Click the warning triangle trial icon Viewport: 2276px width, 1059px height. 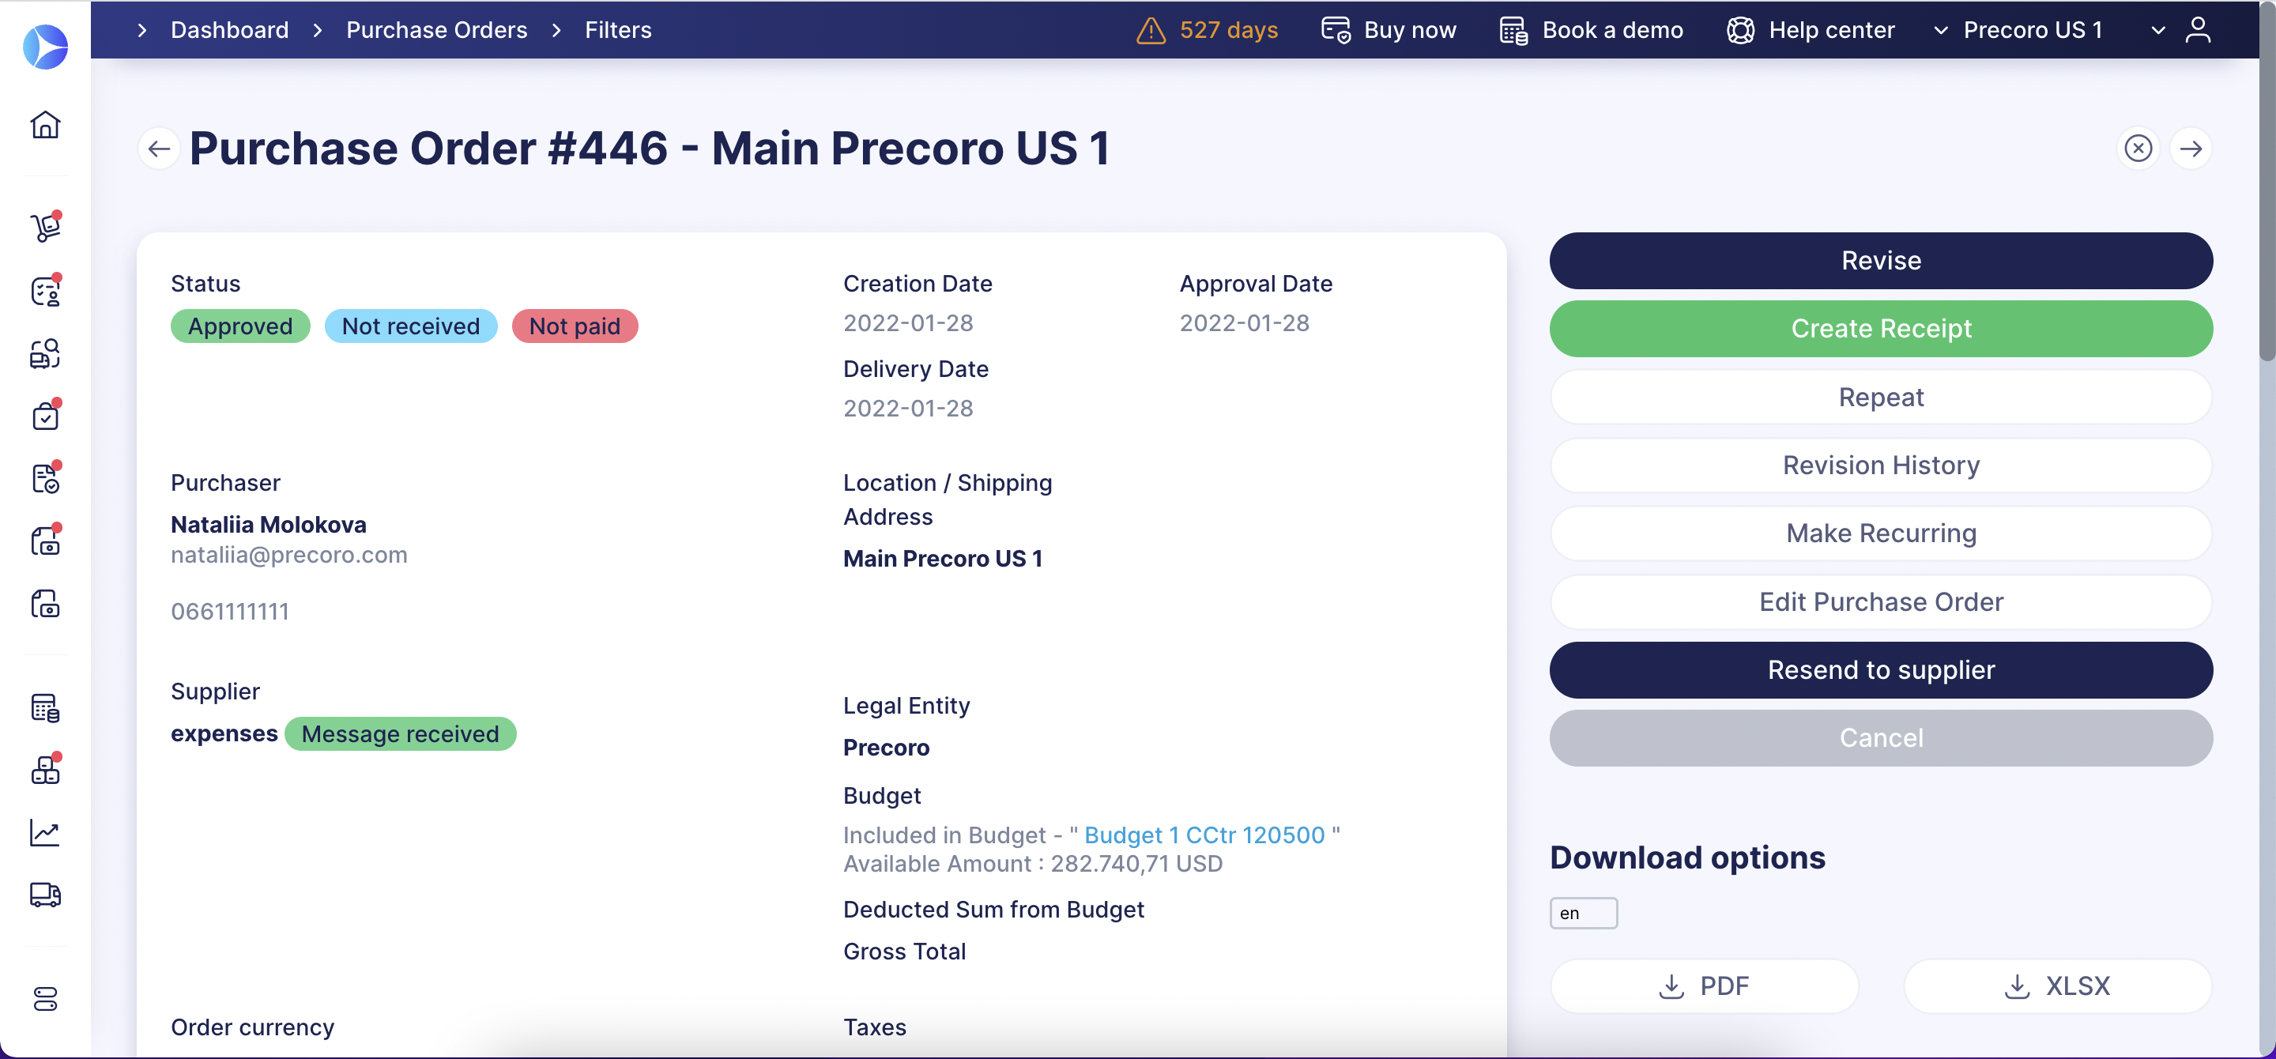tap(1151, 31)
